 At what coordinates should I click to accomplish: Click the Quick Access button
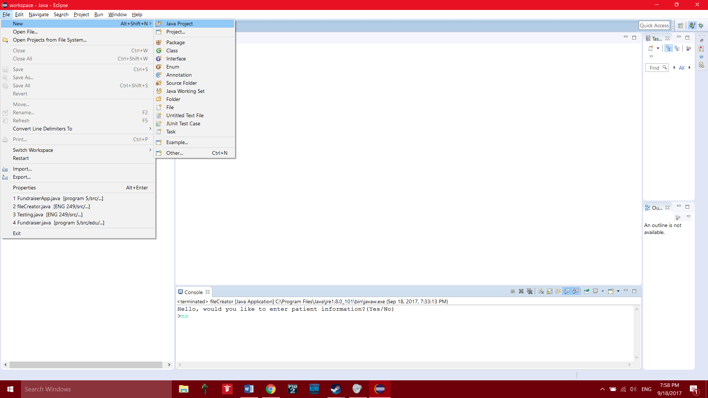tap(655, 25)
